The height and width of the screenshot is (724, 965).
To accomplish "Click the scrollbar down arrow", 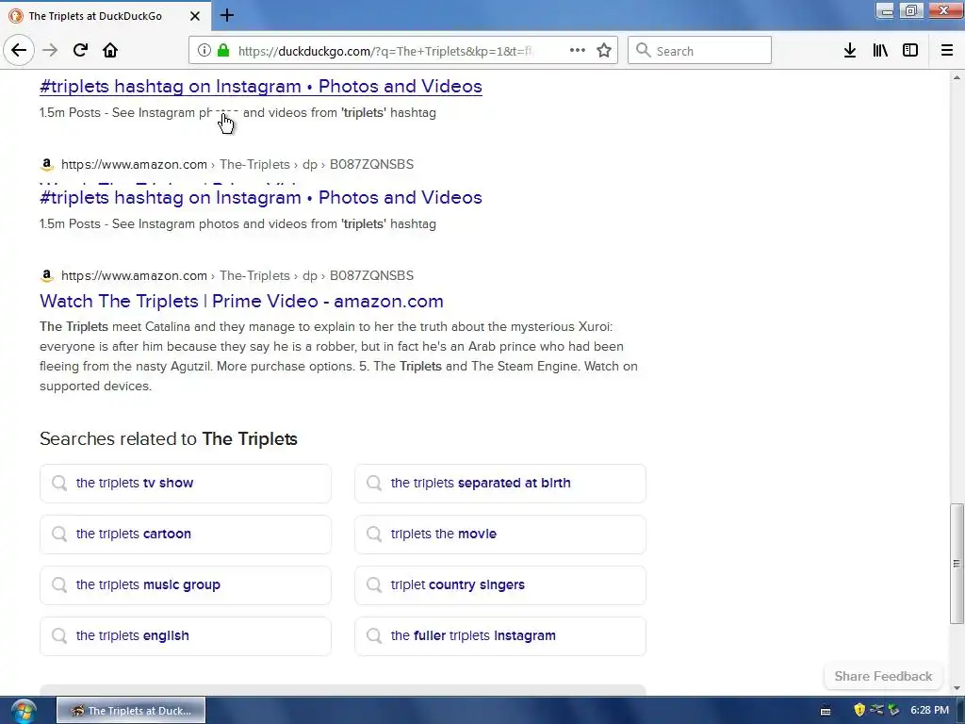I will 957,688.
